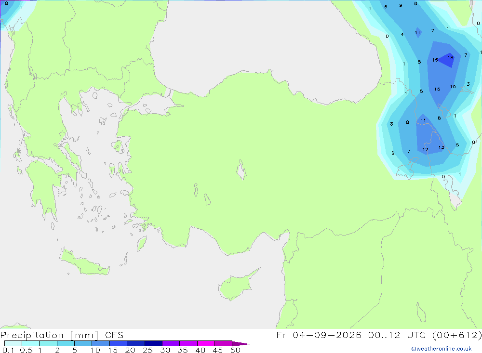Pick the 10–15 mm legend color swatch

click(101, 343)
